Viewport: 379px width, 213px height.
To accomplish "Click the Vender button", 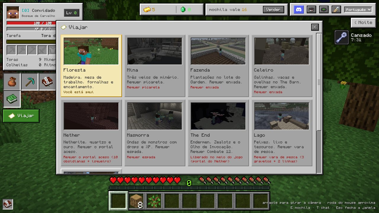I will click(x=273, y=9).
